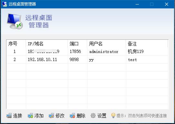This screenshot has width=175, height=124.
Task: Click the 修改 edit icon
Action: pyautogui.click(x=51, y=116)
